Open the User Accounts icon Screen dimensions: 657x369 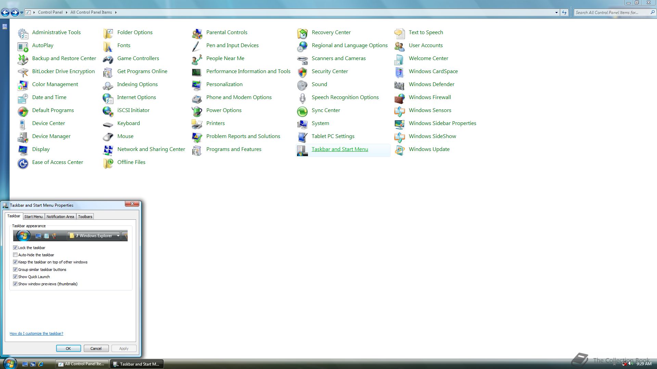click(400, 46)
